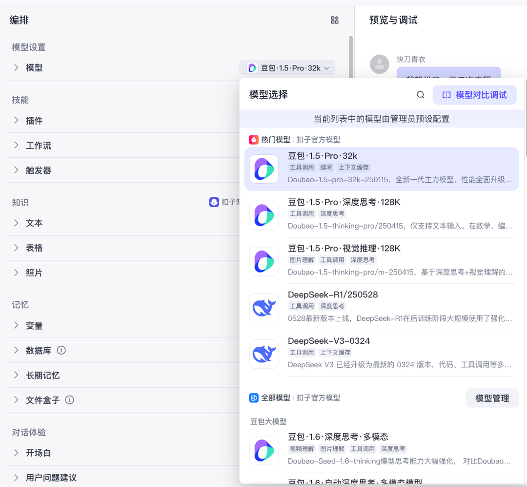Click the info icon next to 数据库
The image size is (527, 487).
pyautogui.click(x=61, y=350)
